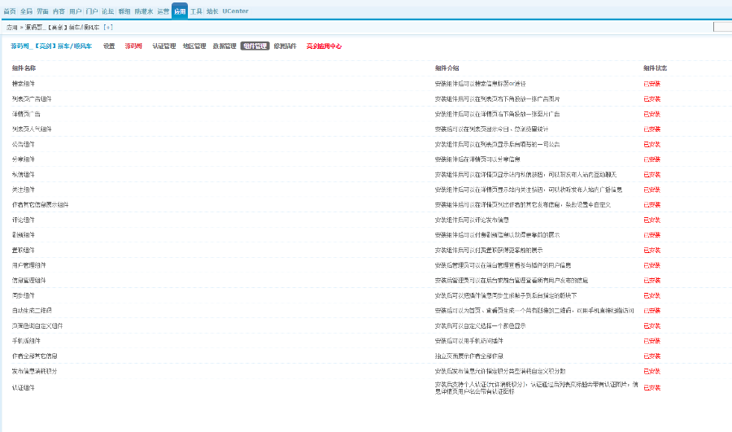Go to the 数据管理 sub-tab
The image size is (732, 432).
[224, 46]
